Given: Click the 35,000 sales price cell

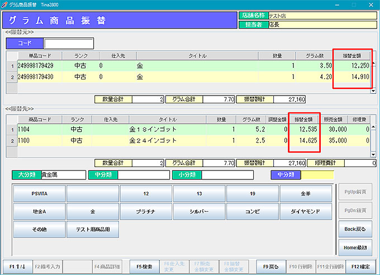Looking at the screenshot, I should (x=334, y=140).
